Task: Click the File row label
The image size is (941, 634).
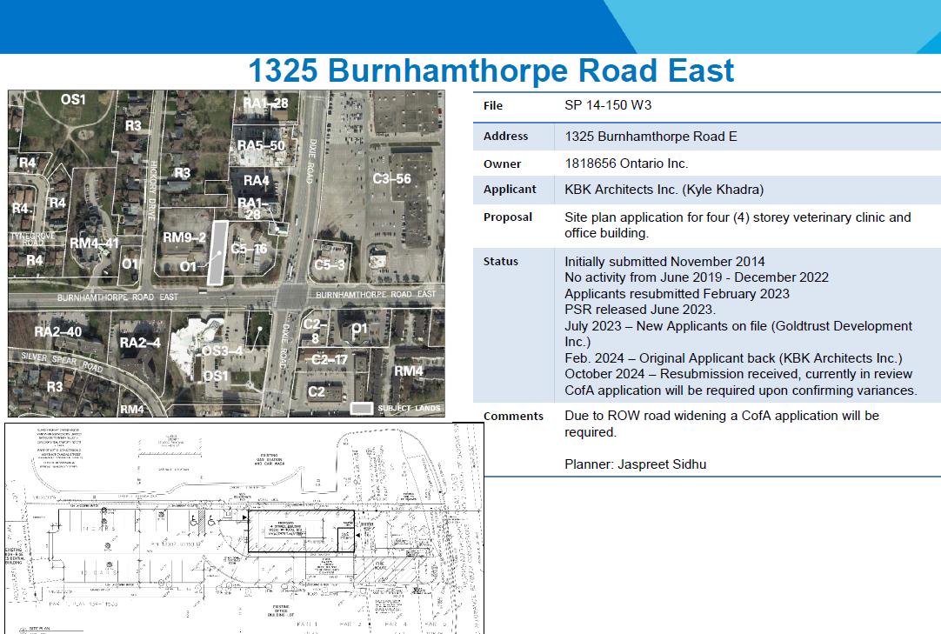Action: 493,106
